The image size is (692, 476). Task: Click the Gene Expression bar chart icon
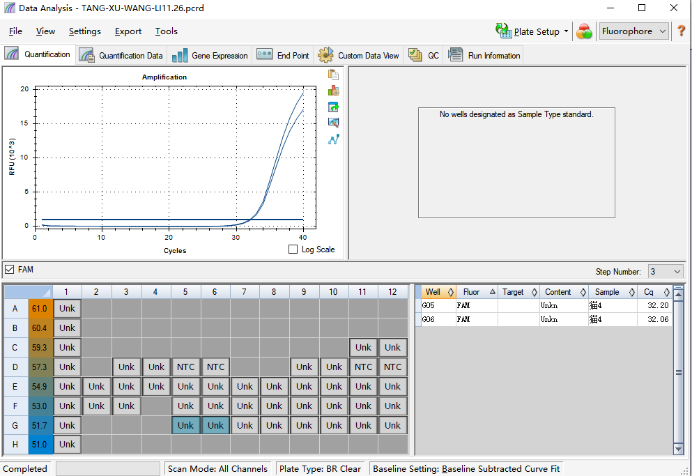coord(180,55)
